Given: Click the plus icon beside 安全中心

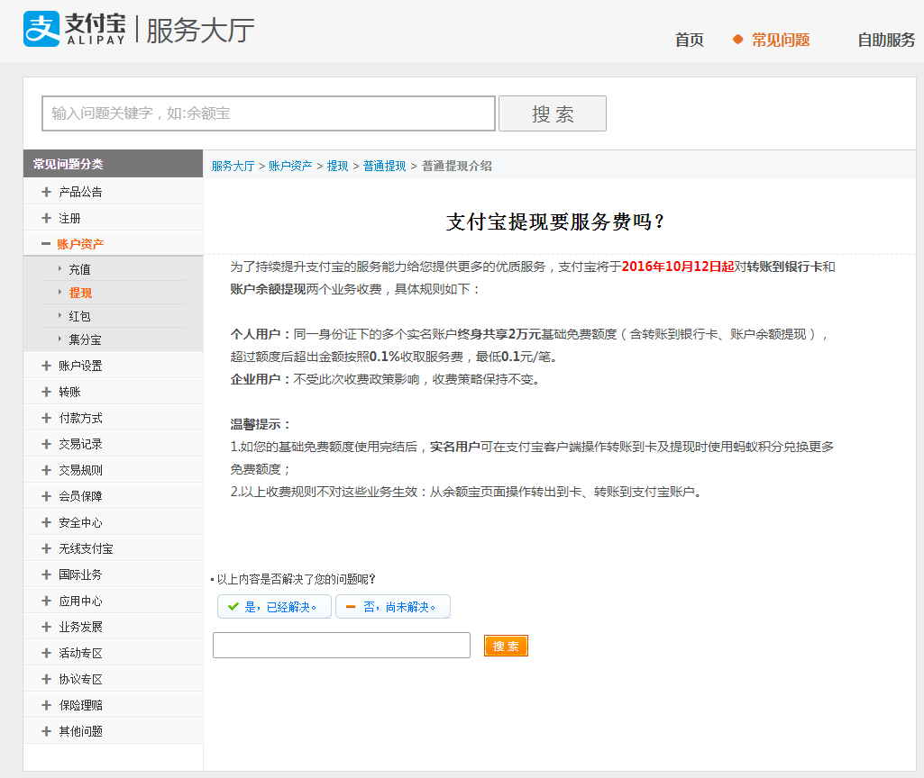Looking at the screenshot, I should (46, 522).
